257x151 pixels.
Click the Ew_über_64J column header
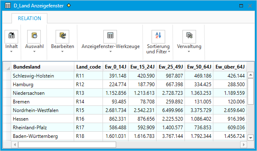tap(230, 67)
